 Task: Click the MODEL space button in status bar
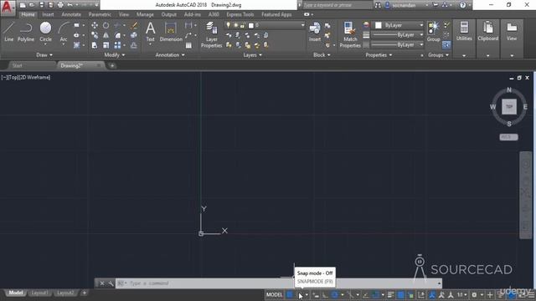tap(274, 295)
